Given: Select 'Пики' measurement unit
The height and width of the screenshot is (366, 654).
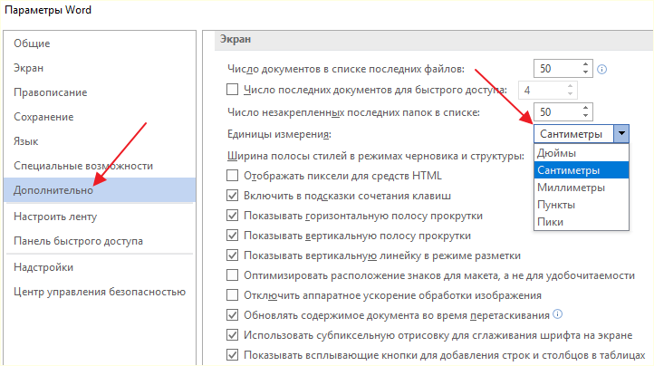Looking at the screenshot, I should (x=582, y=222).
